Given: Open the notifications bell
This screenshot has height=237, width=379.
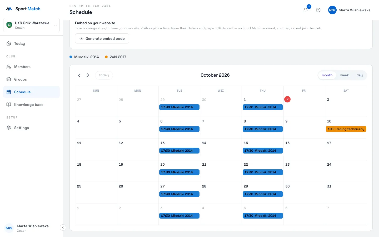Looking at the screenshot, I should (x=306, y=10).
